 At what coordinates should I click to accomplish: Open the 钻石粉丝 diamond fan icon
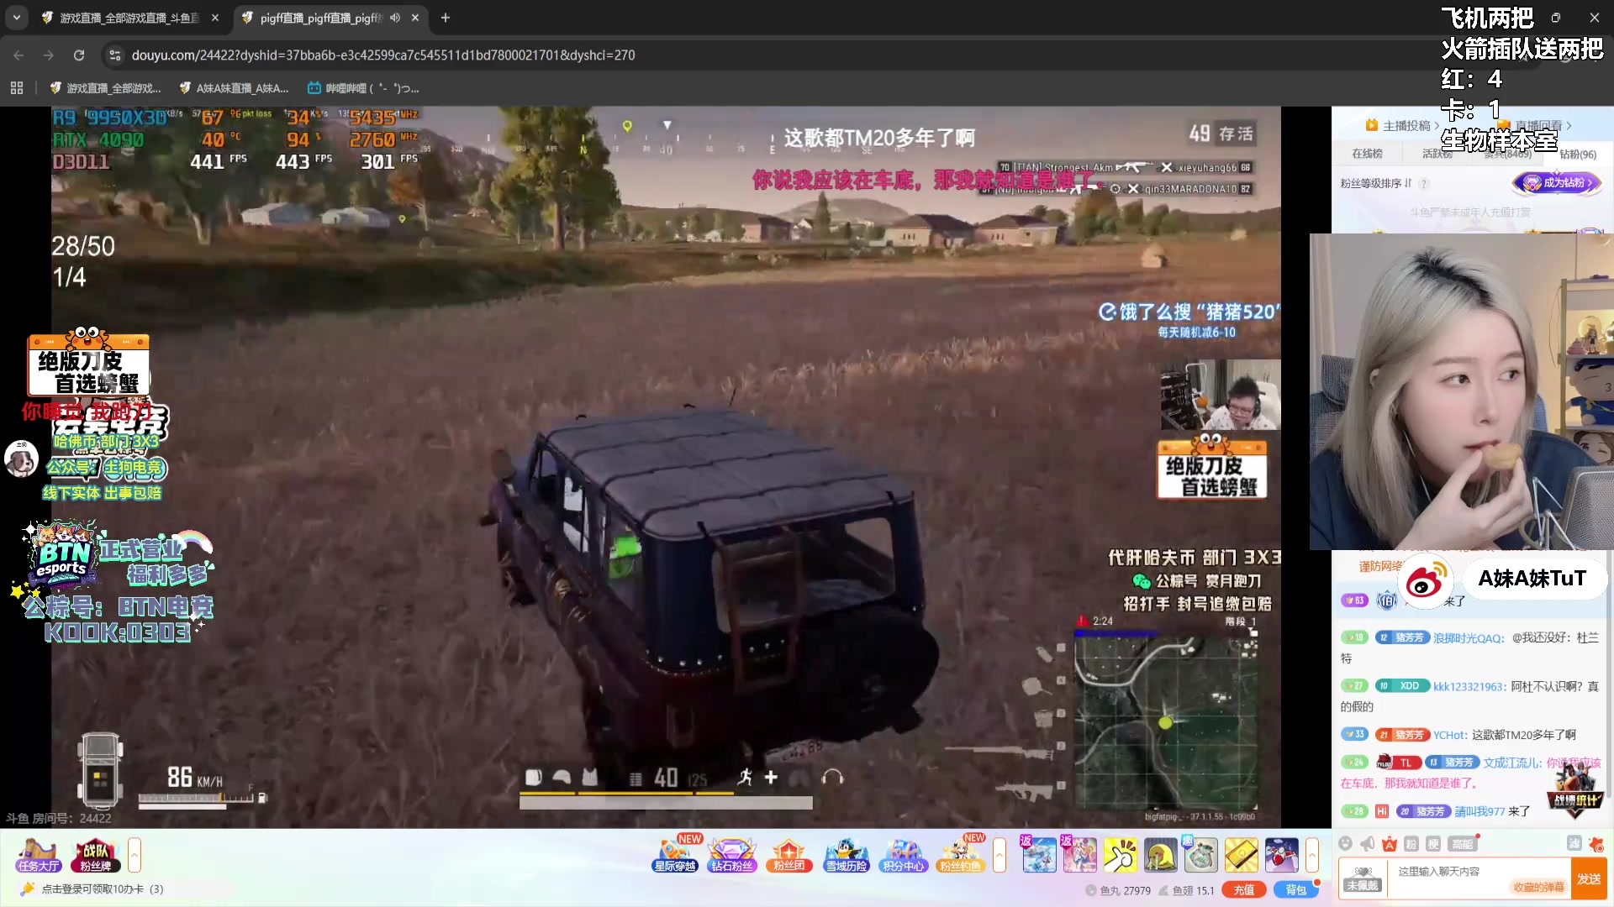(x=732, y=856)
